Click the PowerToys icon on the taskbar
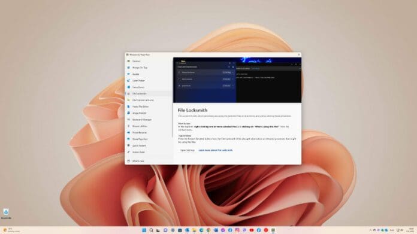 pyautogui.click(x=273, y=230)
